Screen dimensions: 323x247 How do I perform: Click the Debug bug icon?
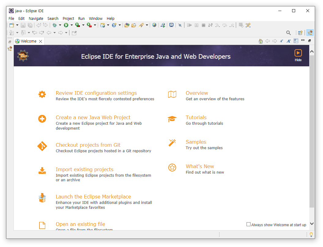tap(54, 25)
